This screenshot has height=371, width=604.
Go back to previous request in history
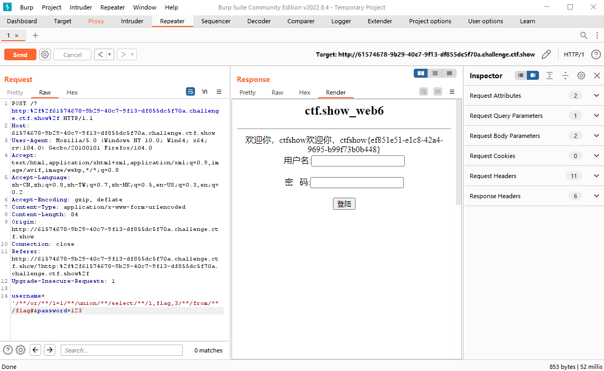pos(100,55)
